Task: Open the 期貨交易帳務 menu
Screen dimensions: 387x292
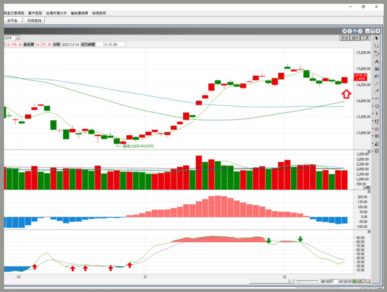Action: pos(14,13)
